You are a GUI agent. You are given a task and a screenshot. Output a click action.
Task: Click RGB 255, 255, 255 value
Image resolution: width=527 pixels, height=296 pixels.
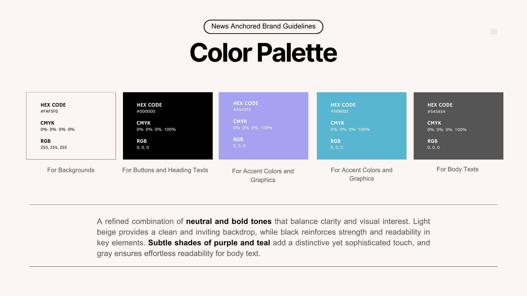coord(54,147)
